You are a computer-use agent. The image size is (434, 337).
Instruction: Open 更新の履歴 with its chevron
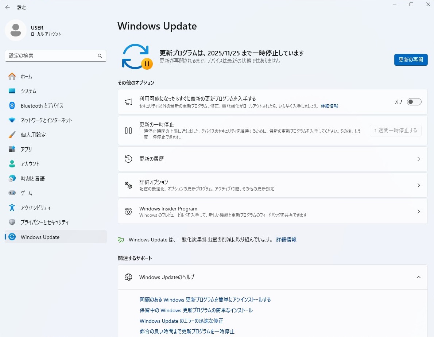click(418, 159)
